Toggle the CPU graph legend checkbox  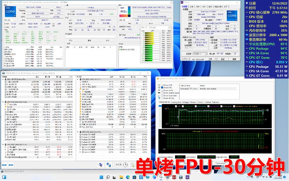tap(176, 106)
